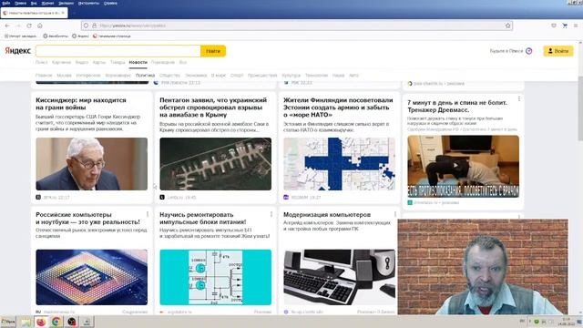Launch Firefox from the taskbar
The height and width of the screenshot is (328, 583).
pyautogui.click(x=41, y=322)
